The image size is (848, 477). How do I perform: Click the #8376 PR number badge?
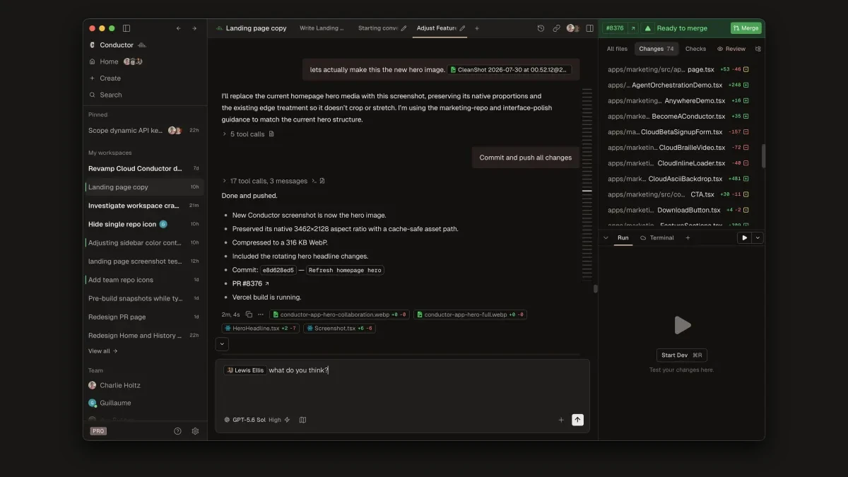pyautogui.click(x=615, y=28)
